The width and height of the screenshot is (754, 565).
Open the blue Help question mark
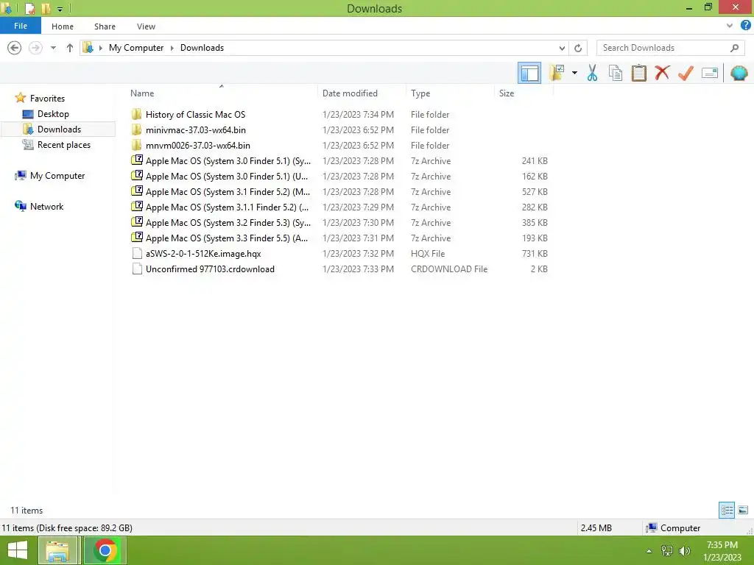tap(745, 26)
